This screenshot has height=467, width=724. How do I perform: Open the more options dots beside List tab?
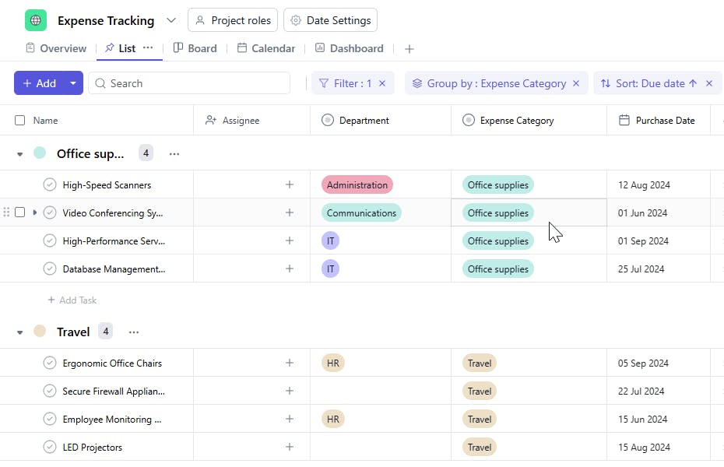tap(148, 47)
